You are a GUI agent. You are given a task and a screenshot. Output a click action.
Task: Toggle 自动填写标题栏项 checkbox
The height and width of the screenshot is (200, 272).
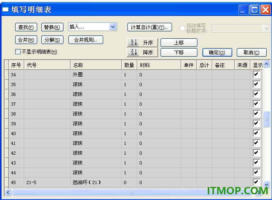182,28
